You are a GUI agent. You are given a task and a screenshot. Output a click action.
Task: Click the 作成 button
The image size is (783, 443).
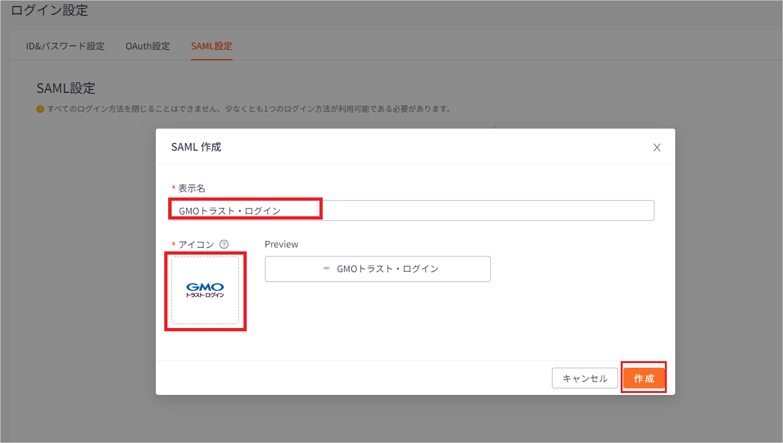pyautogui.click(x=644, y=379)
